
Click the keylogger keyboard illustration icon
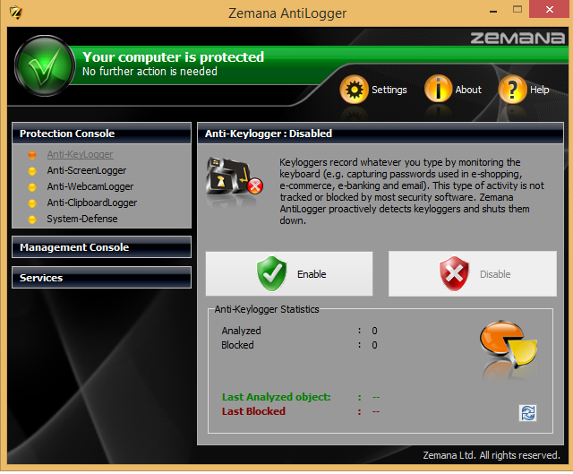(x=235, y=179)
